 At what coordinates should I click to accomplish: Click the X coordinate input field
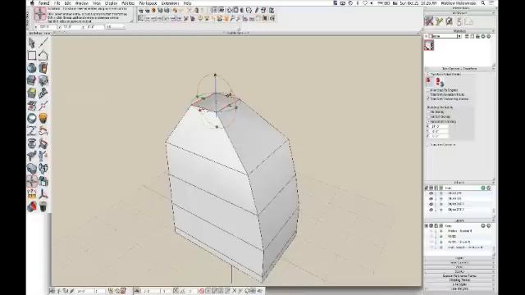48,26
